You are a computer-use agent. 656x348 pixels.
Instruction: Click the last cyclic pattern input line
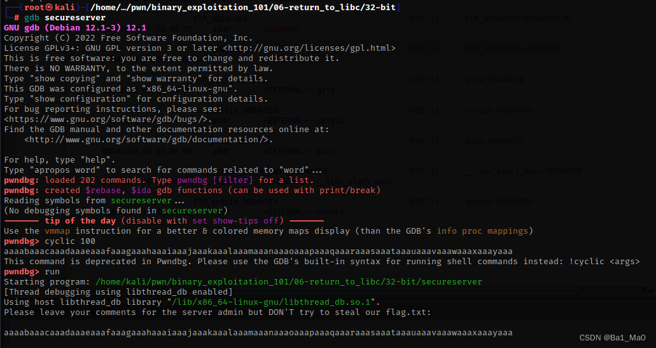click(x=258, y=333)
